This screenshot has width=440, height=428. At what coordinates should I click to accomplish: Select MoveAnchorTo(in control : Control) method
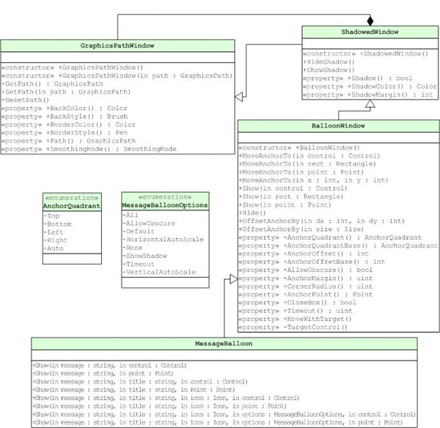pyautogui.click(x=309, y=155)
